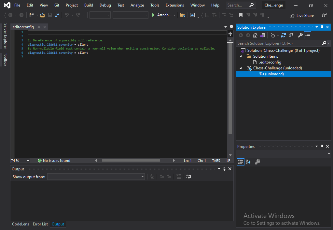Open the Show output from dropdown
333x230 pixels.
click(142, 177)
